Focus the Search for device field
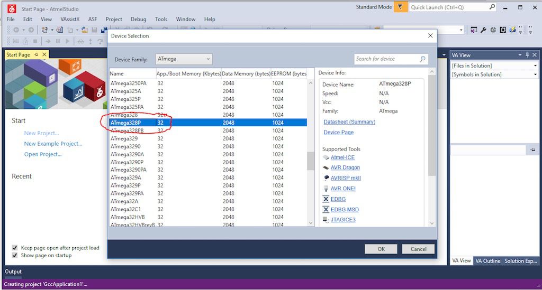 pyautogui.click(x=386, y=59)
